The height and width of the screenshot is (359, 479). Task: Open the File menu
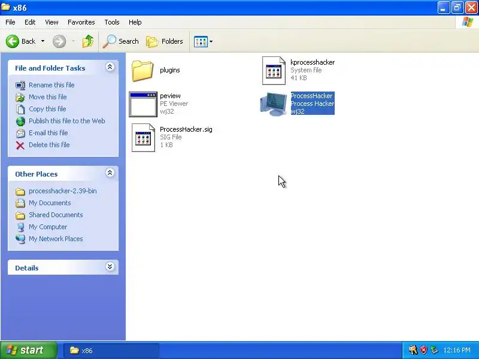[x=10, y=22]
